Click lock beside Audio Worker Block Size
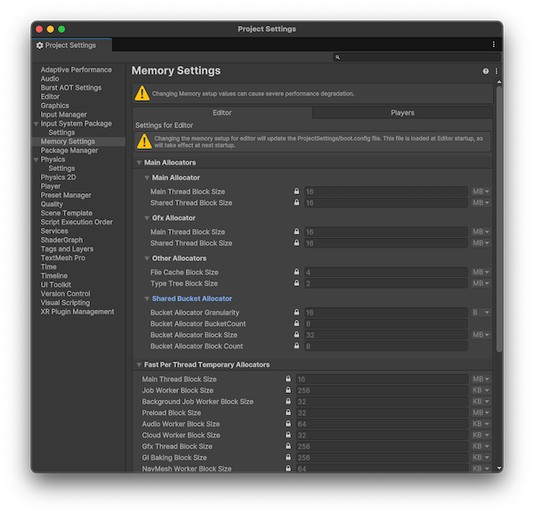This screenshot has height=514, width=534. (x=288, y=424)
